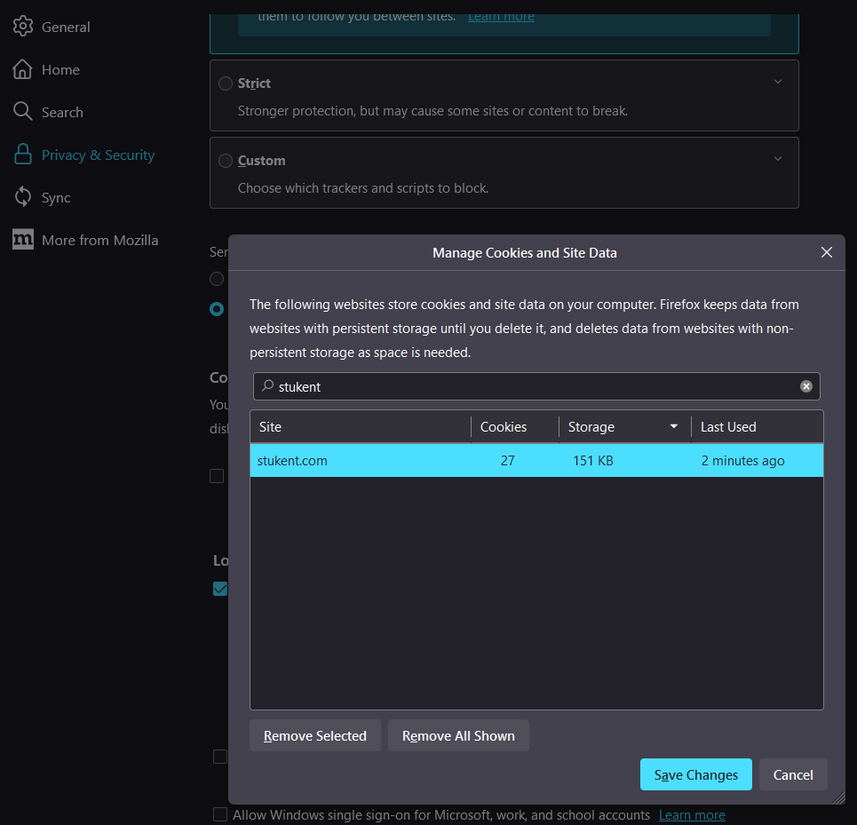Enable Windows single sign-on checkbox

coord(219,814)
